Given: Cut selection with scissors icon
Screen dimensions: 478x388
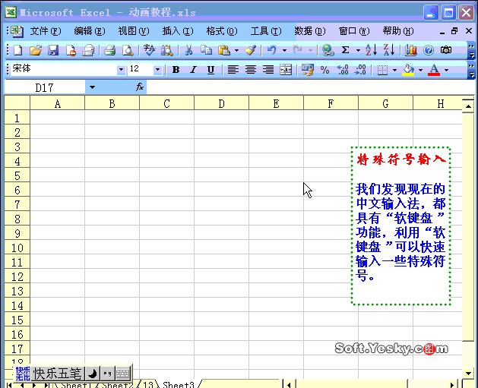Looking at the screenshot, I should click(x=188, y=50).
